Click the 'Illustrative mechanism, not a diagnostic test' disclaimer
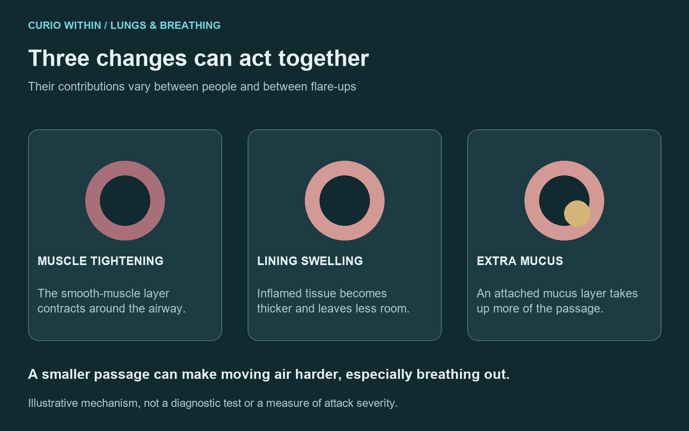This screenshot has width=689, height=431. [213, 403]
